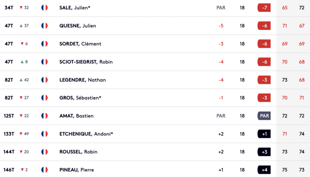The height and width of the screenshot is (177, 310).
Task: Click flag icon beside PINEAU, Pierre
Action: coord(44,170)
